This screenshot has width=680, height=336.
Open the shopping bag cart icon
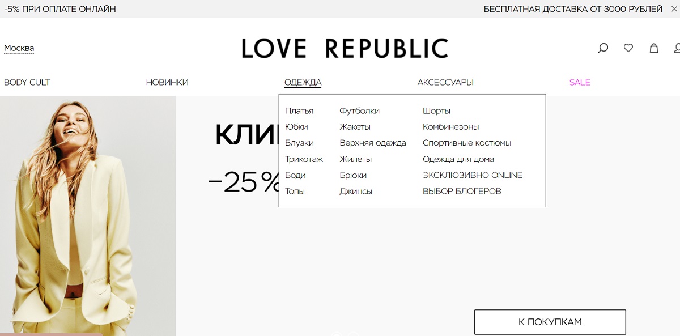coord(653,48)
